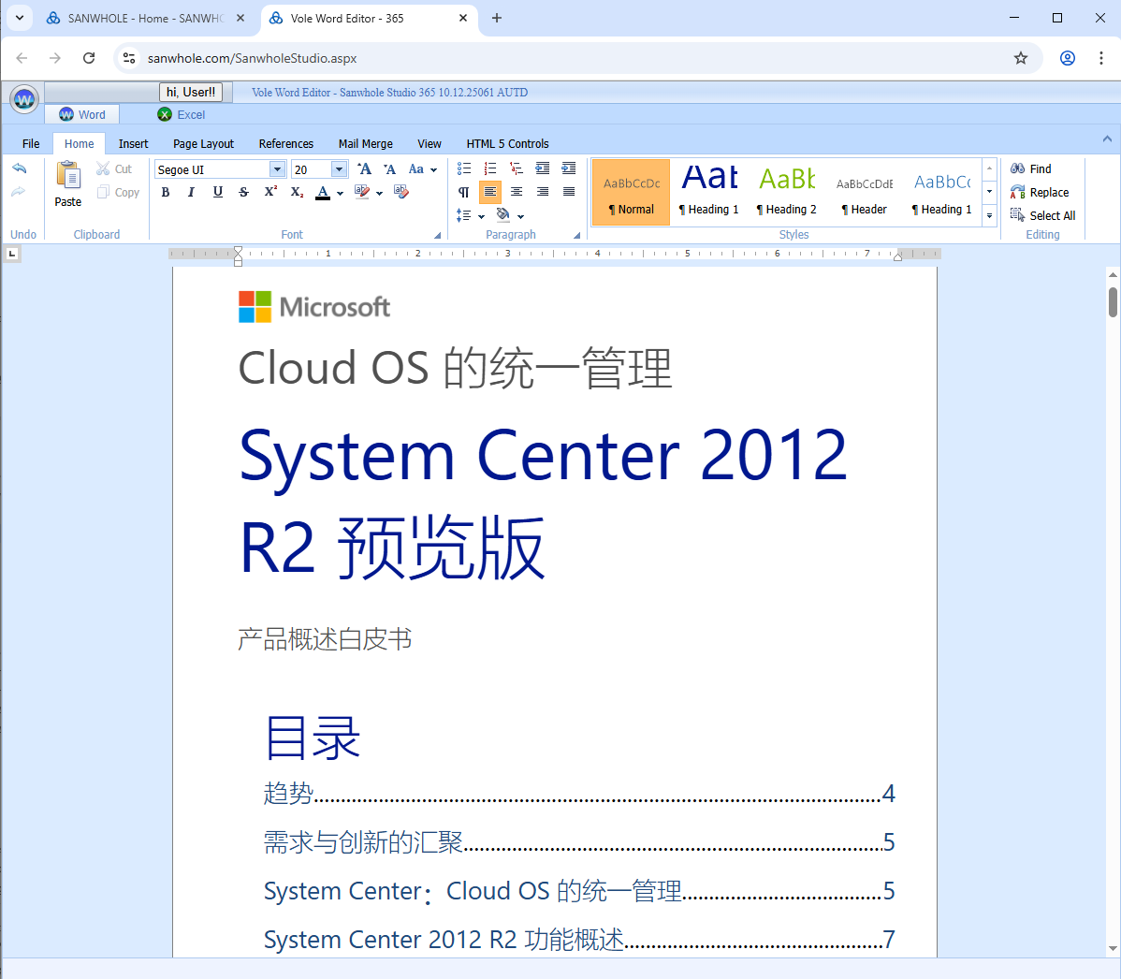Toggle show paragraph marks
Viewport: 1121px width, 979px height.
463,192
